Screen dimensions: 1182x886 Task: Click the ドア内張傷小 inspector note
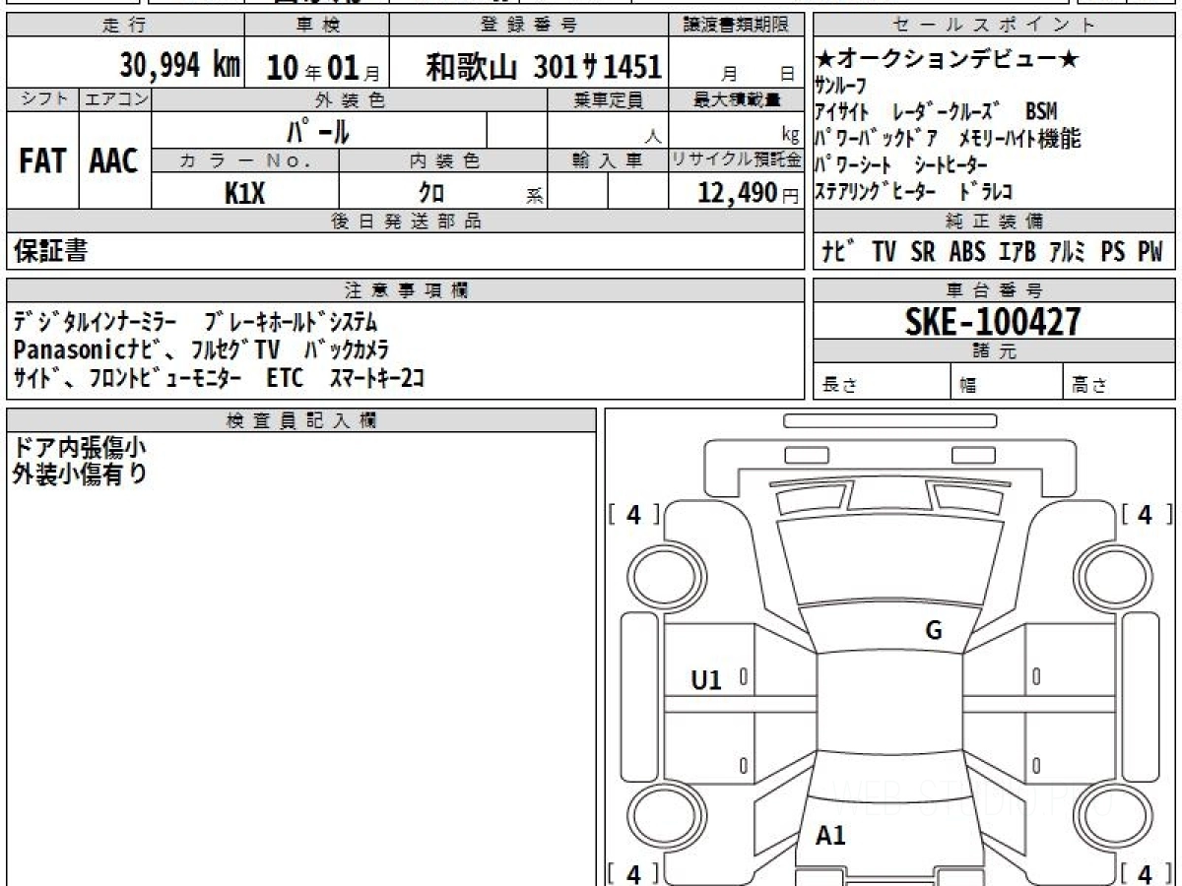pyautogui.click(x=79, y=447)
